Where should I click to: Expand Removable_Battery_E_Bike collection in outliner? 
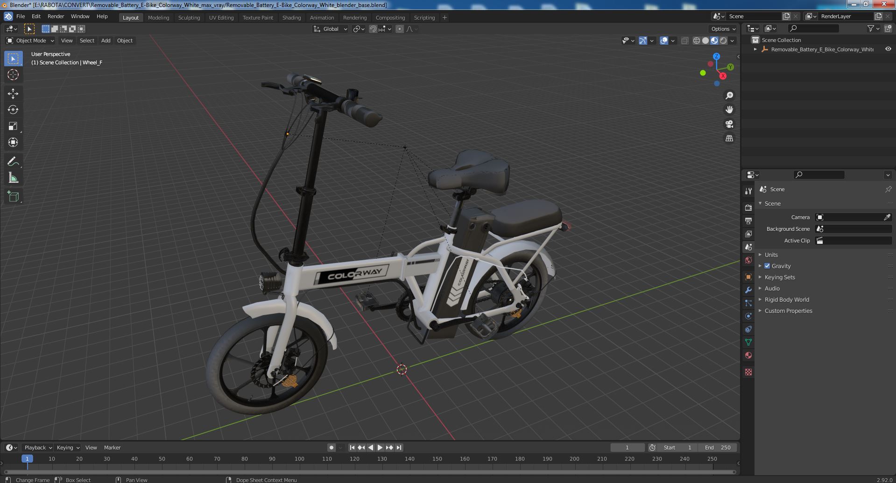tap(755, 49)
